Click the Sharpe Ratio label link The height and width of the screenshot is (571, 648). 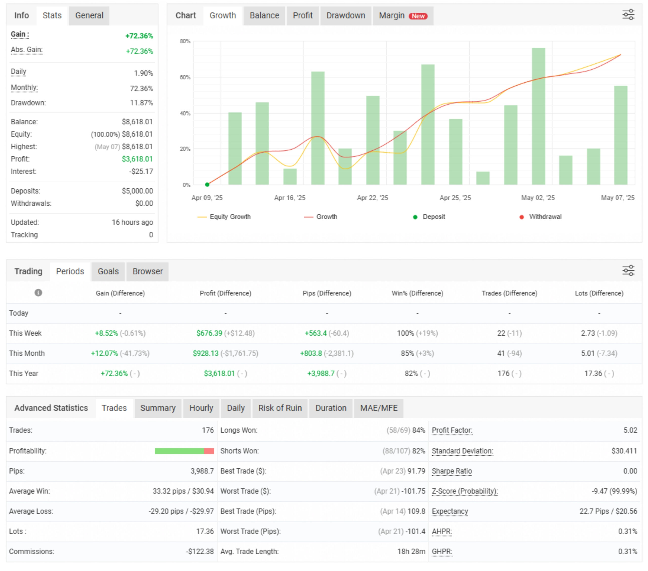pos(452,471)
